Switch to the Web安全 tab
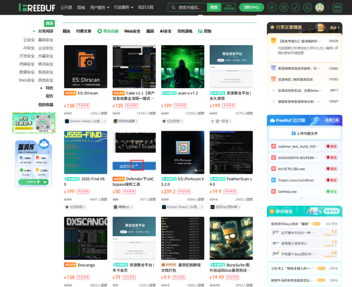The width and height of the screenshot is (352, 287). pos(132,31)
